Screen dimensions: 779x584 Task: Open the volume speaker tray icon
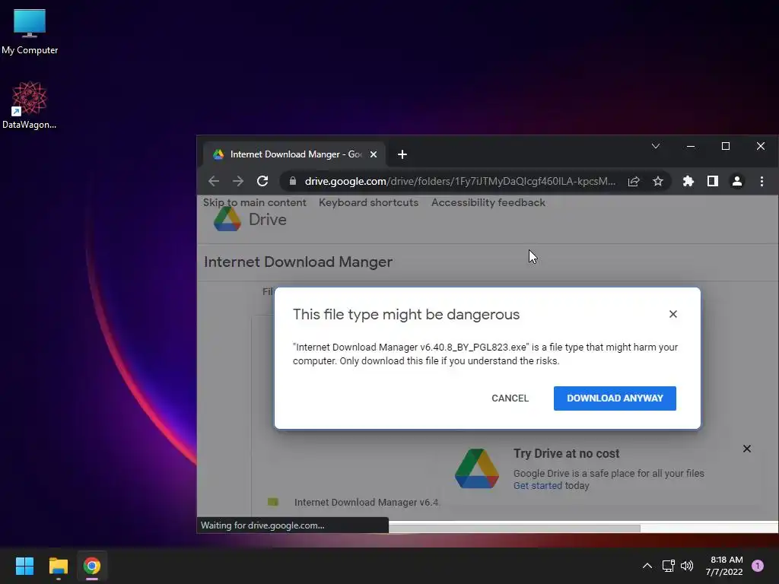click(687, 566)
